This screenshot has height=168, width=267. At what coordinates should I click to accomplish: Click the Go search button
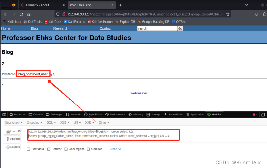(180, 28)
